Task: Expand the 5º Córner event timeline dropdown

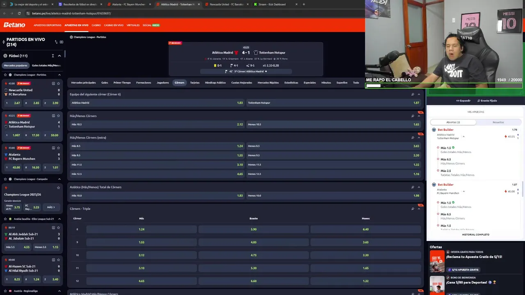Action: pyautogui.click(x=266, y=71)
